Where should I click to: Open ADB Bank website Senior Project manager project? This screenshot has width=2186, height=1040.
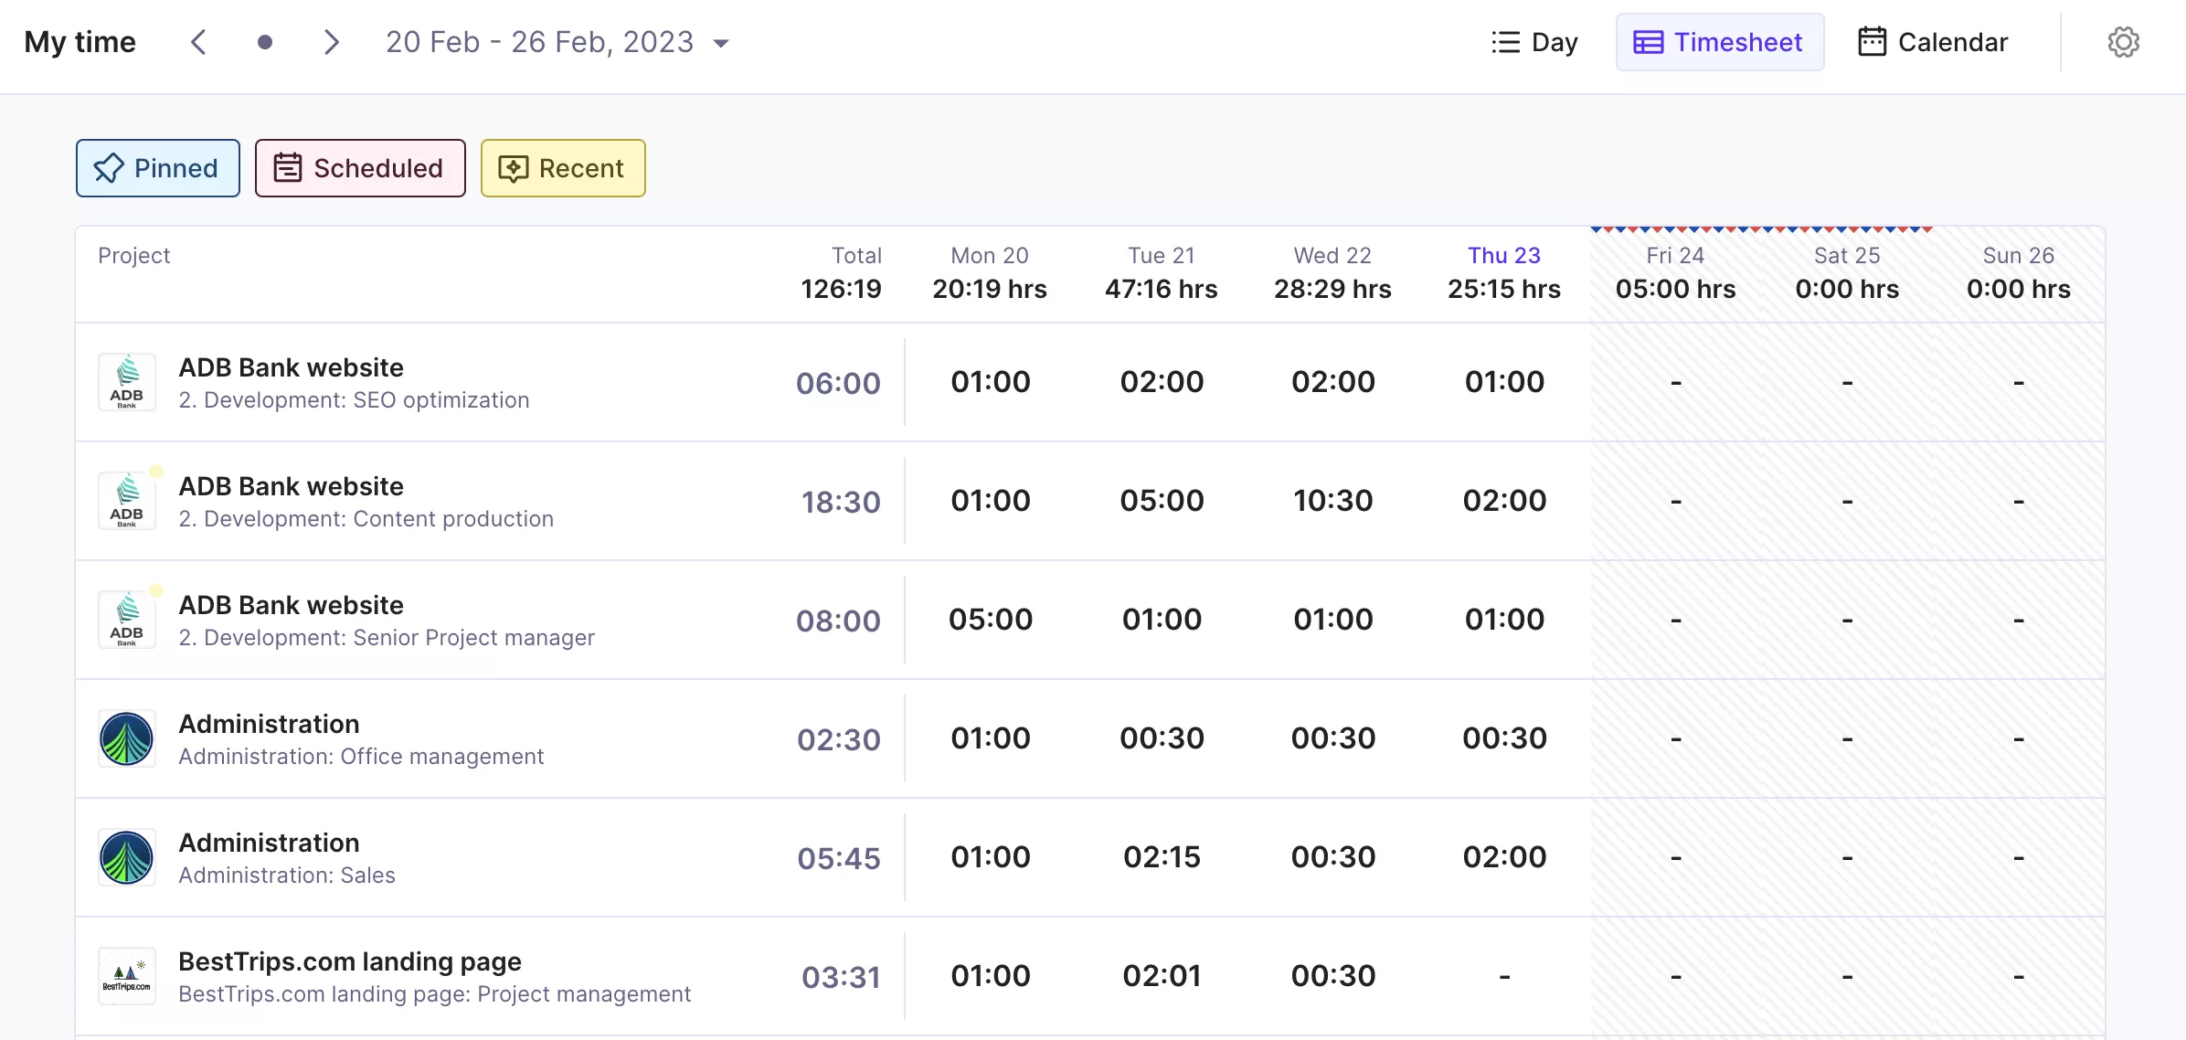coord(387,621)
